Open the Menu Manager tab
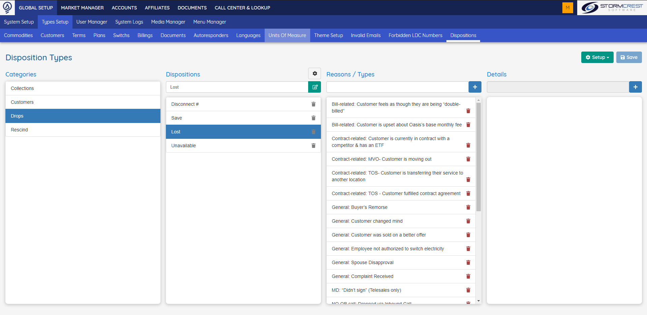647x315 pixels. point(210,22)
